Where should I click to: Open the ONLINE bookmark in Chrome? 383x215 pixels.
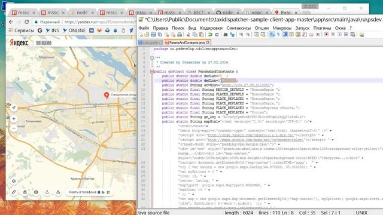(74, 30)
